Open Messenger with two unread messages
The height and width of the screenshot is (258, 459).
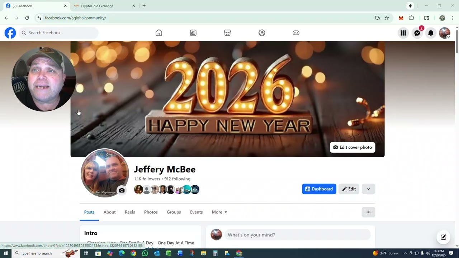(417, 33)
